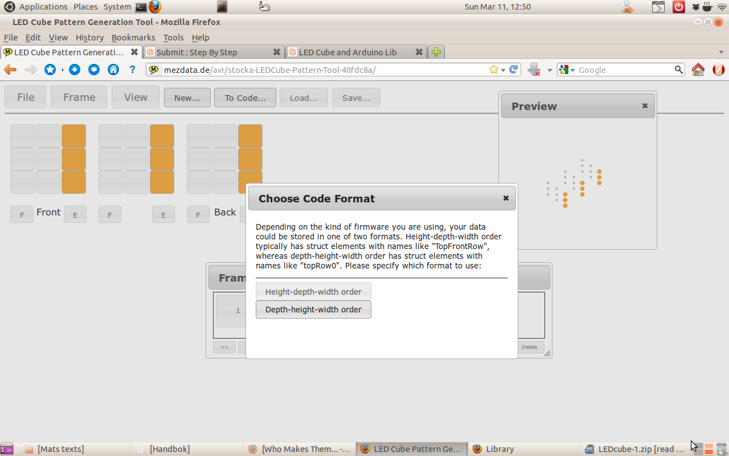
Task: Toggle Front layer top-left LED
Action: 22,136
